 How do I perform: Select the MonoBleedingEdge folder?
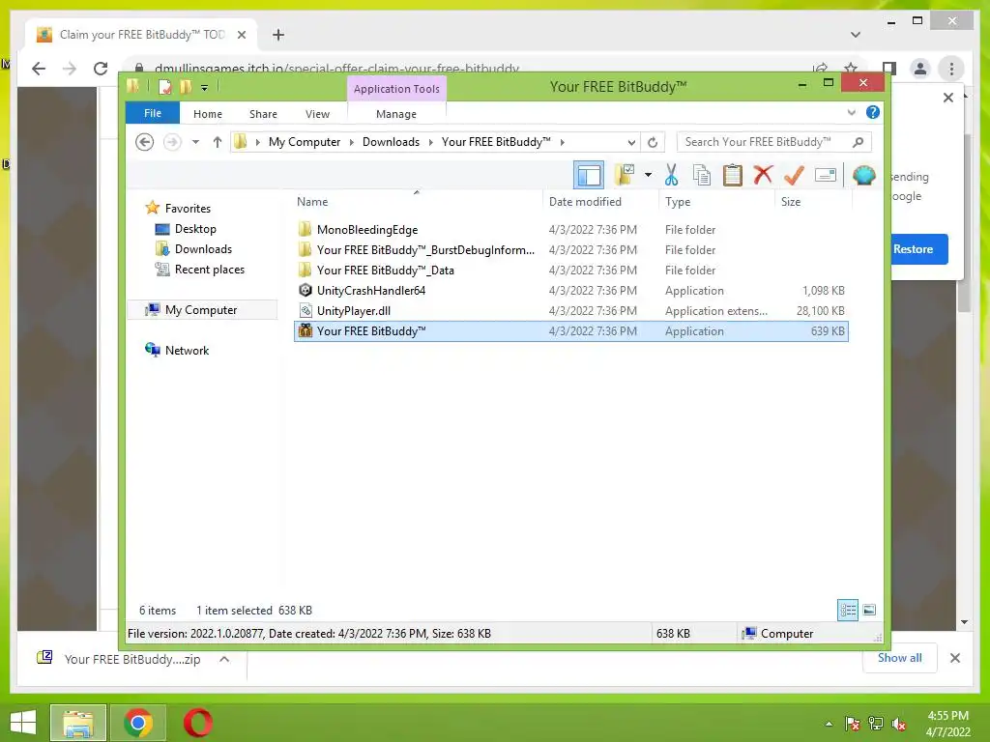(x=570, y=230)
